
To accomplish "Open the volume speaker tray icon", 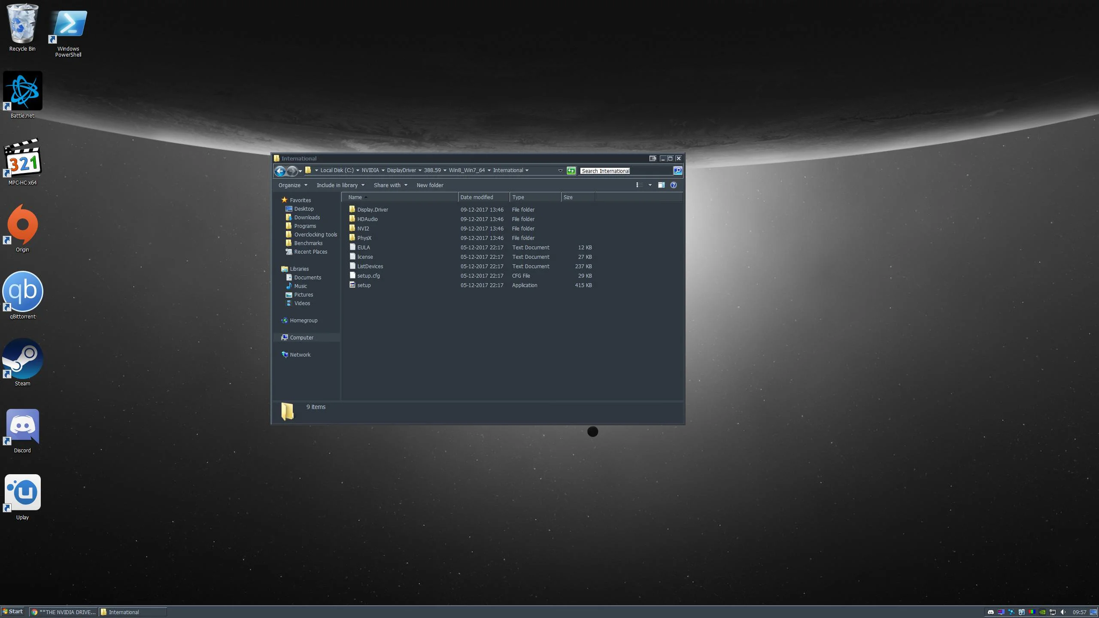I will (x=1063, y=612).
